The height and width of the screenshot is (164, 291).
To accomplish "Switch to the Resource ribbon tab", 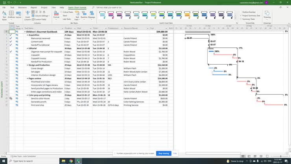I will [22, 7].
